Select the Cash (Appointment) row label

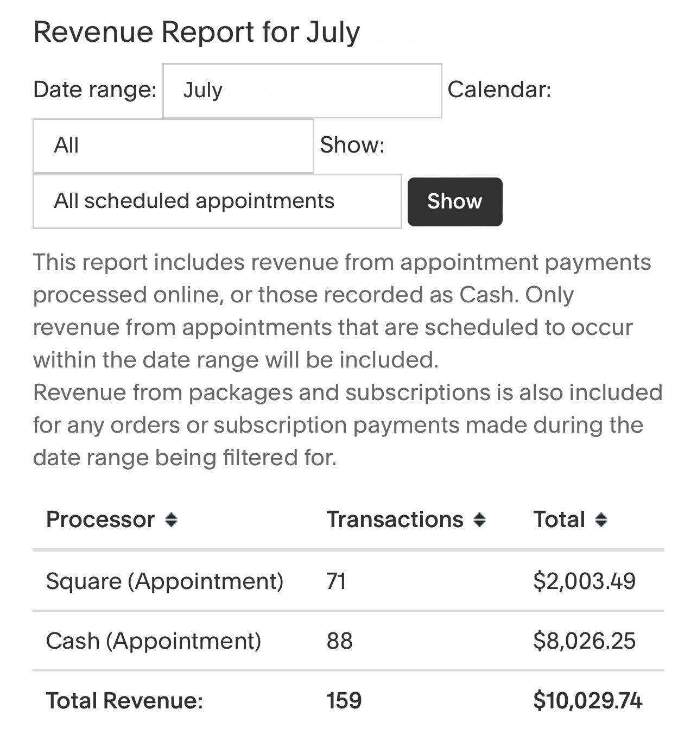point(153,641)
